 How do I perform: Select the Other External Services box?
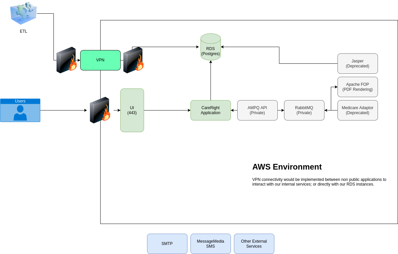[x=254, y=244]
